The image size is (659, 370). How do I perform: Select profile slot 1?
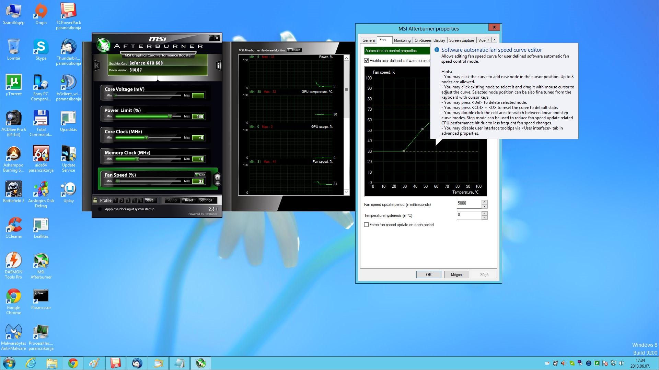(x=115, y=200)
